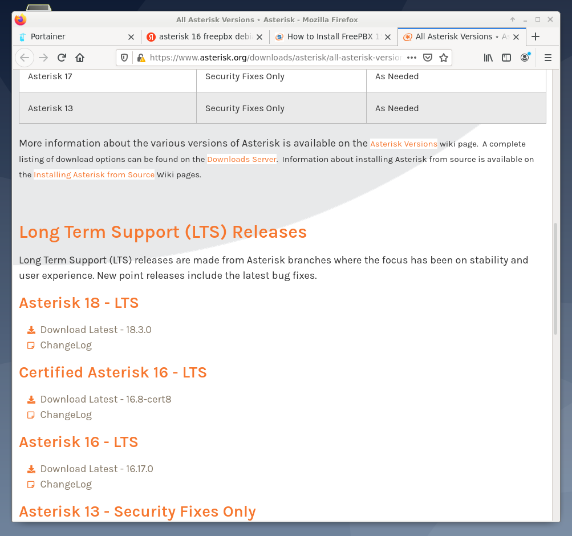Save the page to Pocket
The image size is (572, 536).
pyautogui.click(x=428, y=58)
